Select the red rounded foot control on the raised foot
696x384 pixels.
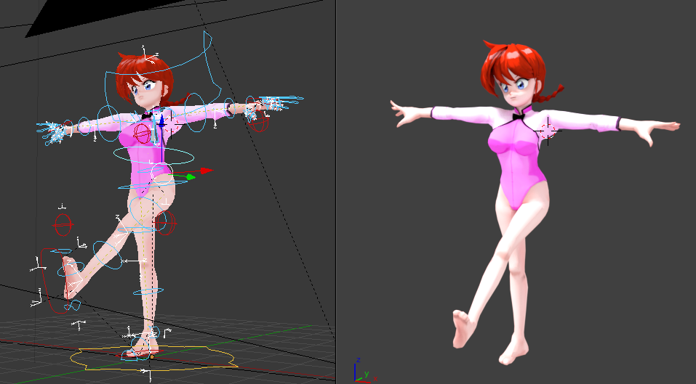point(55,280)
